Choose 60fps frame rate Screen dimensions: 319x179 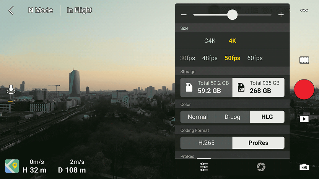255,58
